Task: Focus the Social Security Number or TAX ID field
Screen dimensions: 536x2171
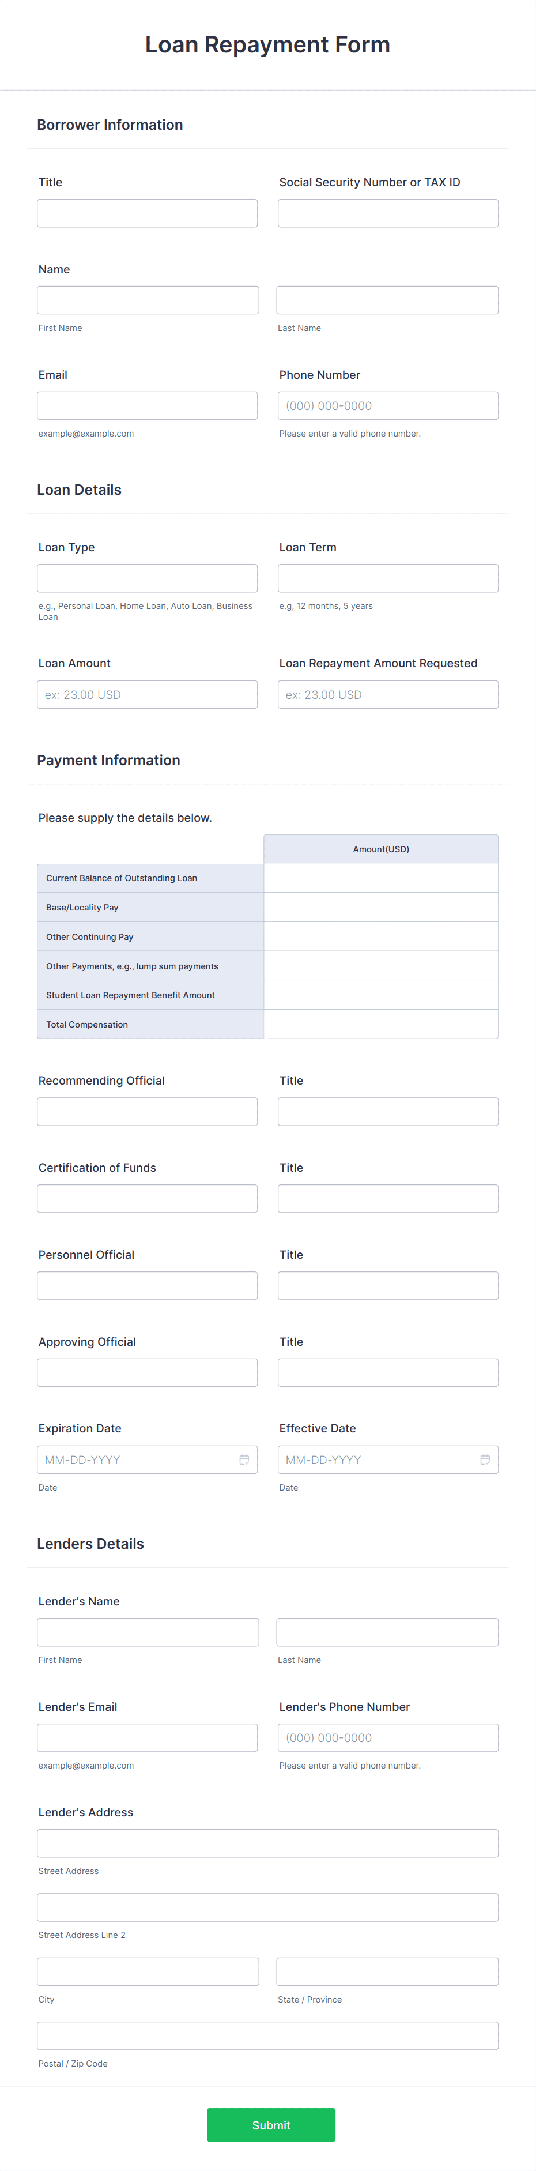Action: pyautogui.click(x=388, y=213)
